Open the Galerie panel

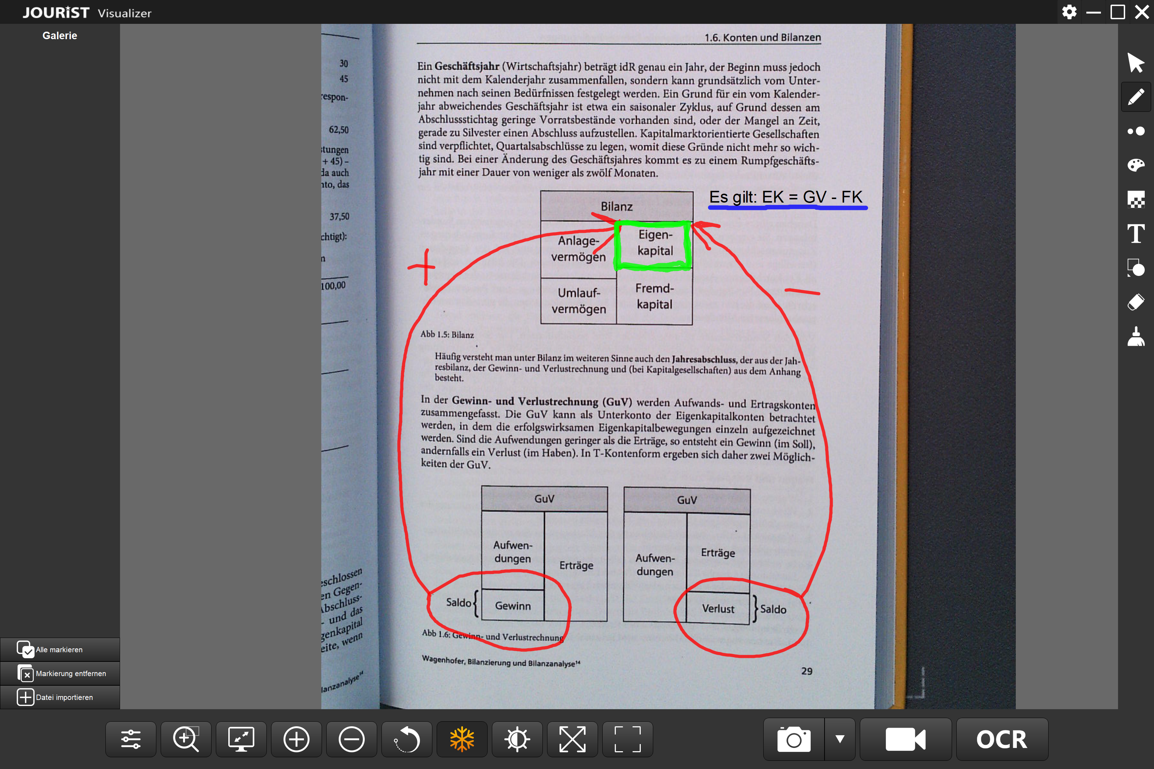[59, 35]
